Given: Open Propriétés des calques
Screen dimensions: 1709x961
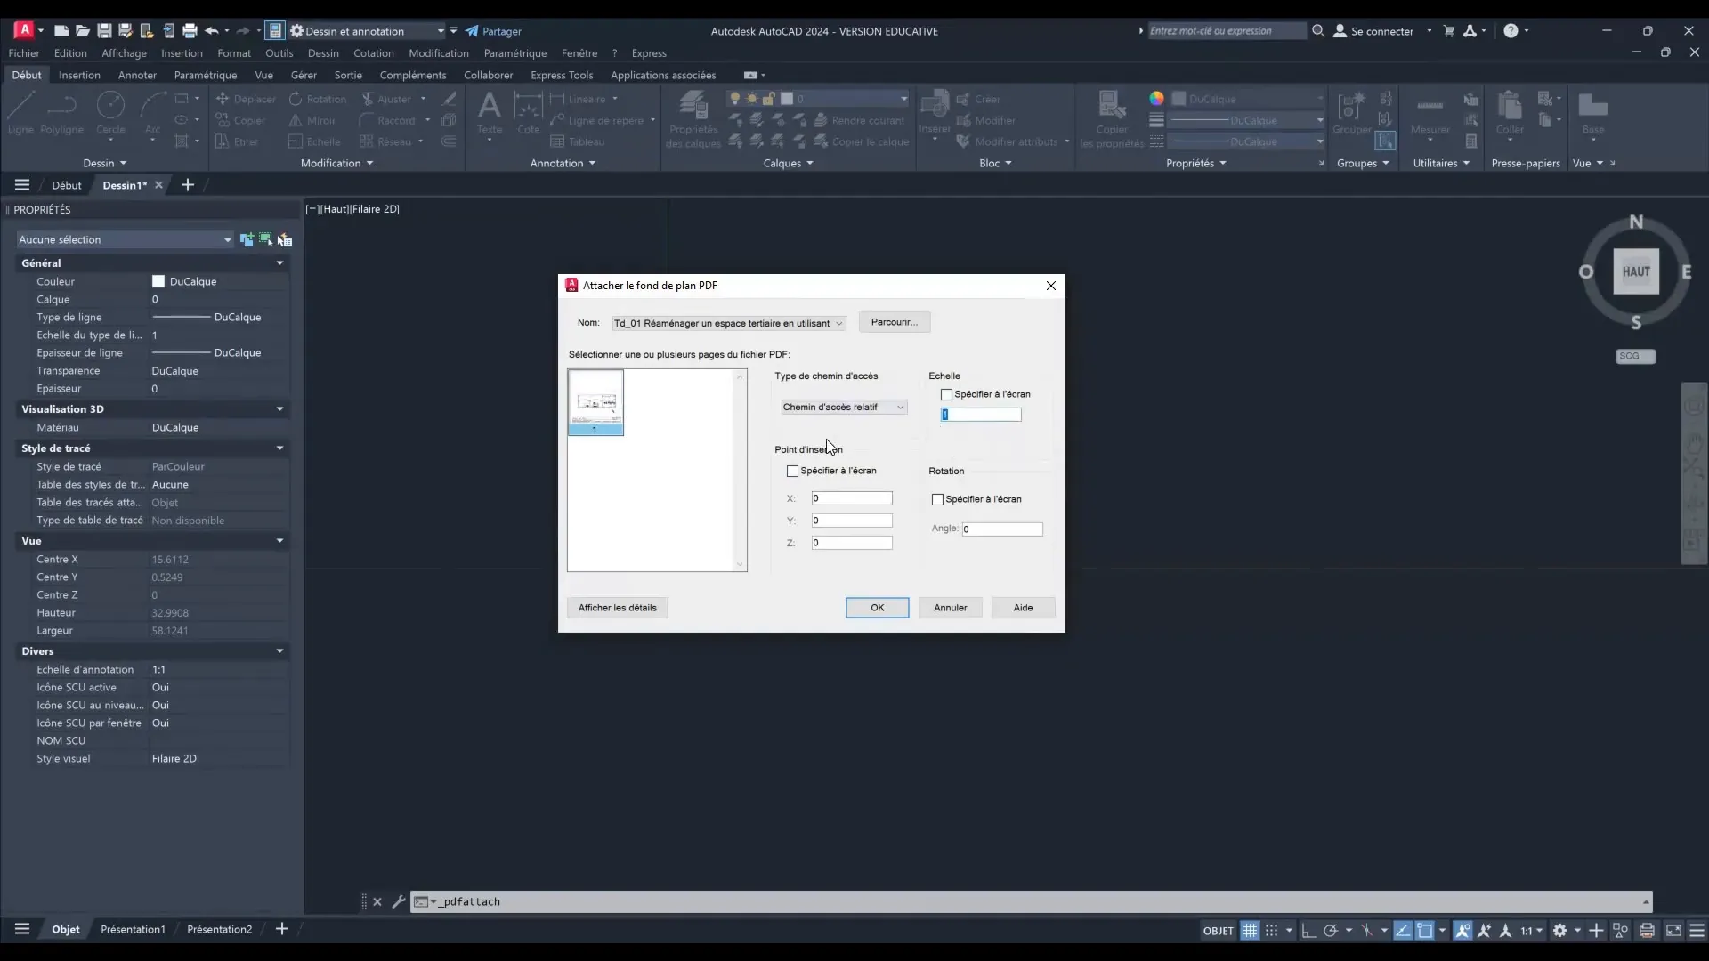Looking at the screenshot, I should tap(693, 120).
